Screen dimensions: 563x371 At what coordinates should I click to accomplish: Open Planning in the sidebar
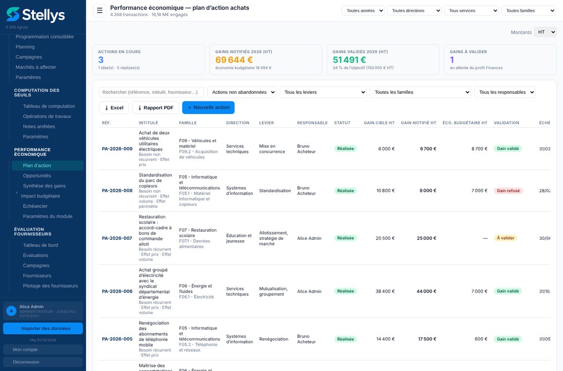point(25,47)
